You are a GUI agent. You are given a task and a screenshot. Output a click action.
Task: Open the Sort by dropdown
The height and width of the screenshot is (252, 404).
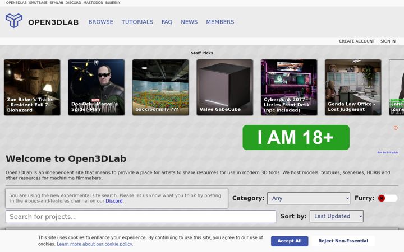point(337,216)
